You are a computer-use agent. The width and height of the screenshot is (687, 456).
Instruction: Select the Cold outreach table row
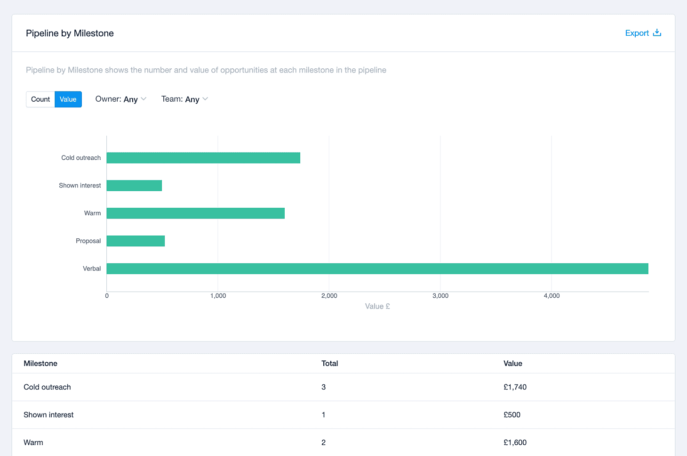click(343, 387)
